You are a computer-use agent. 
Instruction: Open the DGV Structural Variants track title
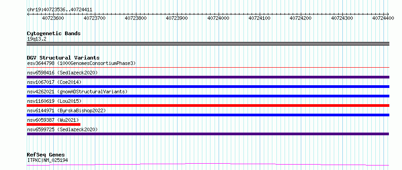tap(63, 58)
